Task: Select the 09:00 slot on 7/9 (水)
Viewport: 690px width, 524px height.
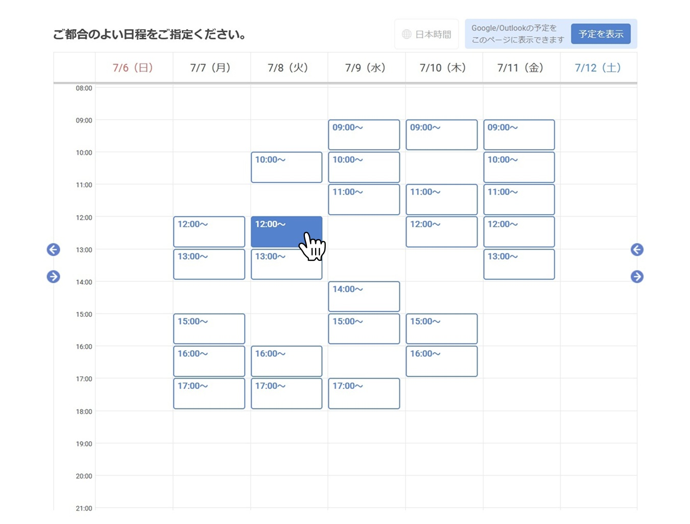Action: pyautogui.click(x=364, y=135)
